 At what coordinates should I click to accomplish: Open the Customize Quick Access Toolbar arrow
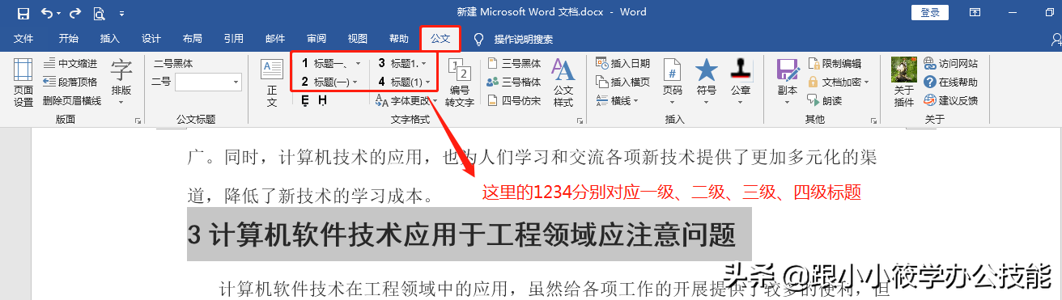[121, 14]
